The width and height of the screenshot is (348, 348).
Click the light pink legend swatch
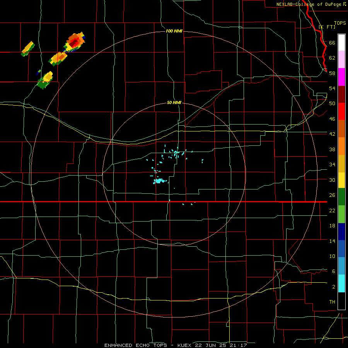pos(341,60)
